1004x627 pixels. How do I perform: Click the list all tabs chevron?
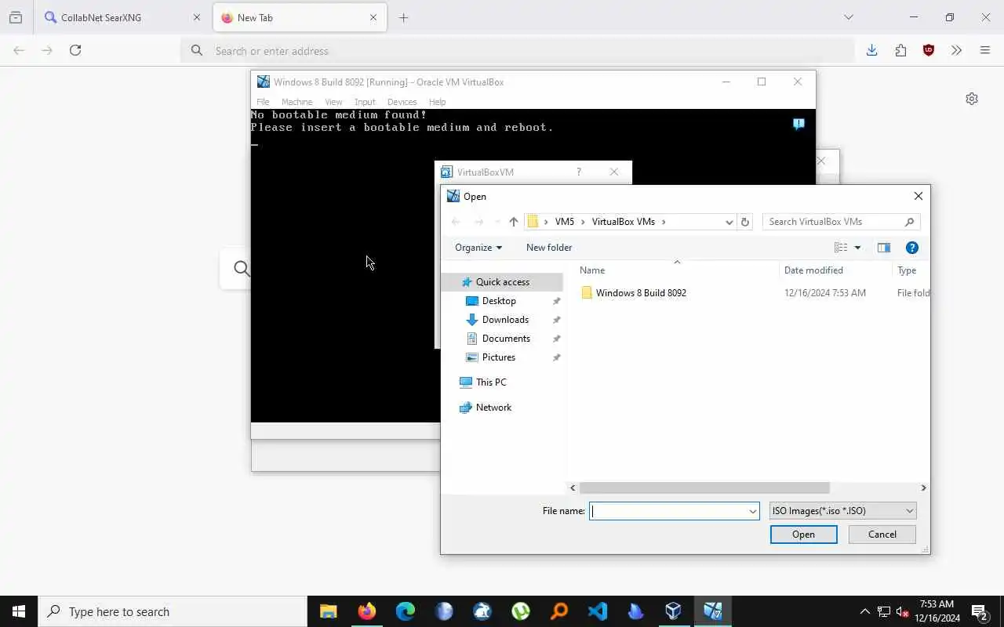click(x=848, y=17)
